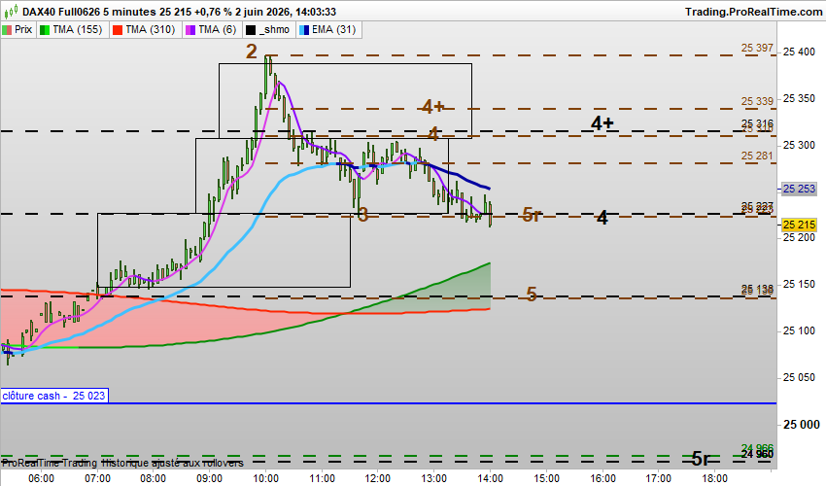Click the 25 400 price axis label
826x486 pixels.
pyautogui.click(x=799, y=52)
